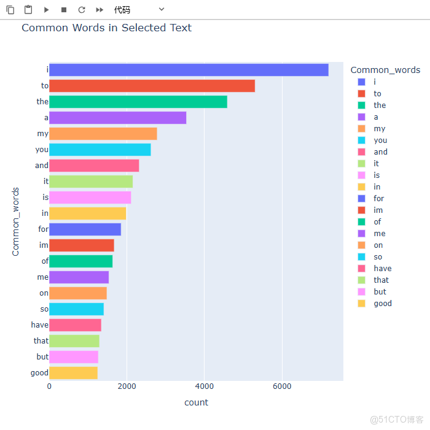
Task: Toggle the 'and' legend entry
Action: [x=380, y=152]
